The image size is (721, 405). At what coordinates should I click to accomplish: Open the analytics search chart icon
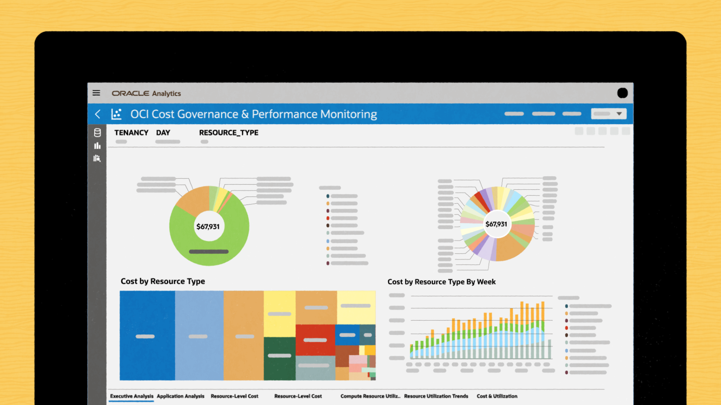[x=97, y=159]
